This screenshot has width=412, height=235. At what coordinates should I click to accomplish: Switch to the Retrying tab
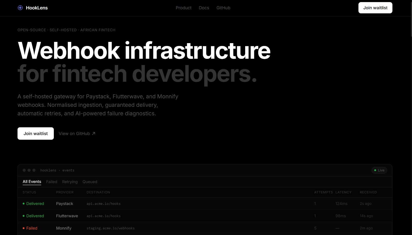70,182
